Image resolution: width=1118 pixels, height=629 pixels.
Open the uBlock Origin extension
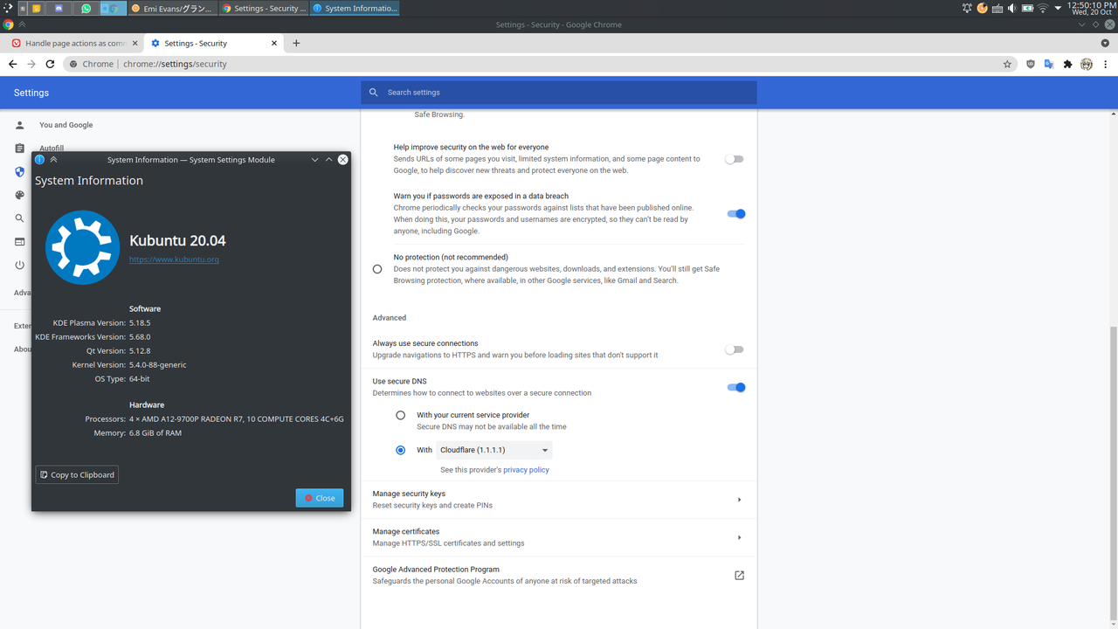[x=1031, y=64]
